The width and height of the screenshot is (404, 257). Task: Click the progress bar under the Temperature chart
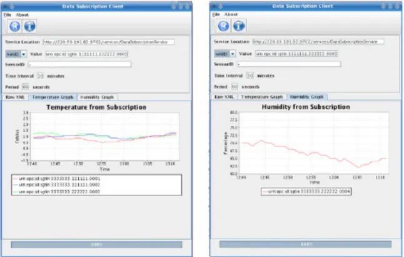point(96,245)
